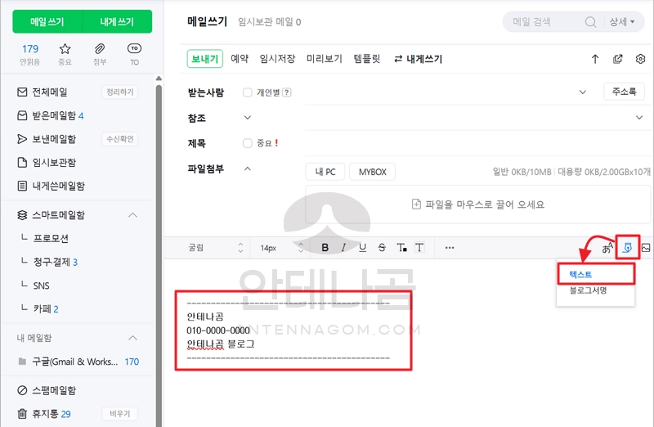Image resolution: width=654 pixels, height=427 pixels.
Task: Apply underline formatting
Action: click(x=362, y=248)
